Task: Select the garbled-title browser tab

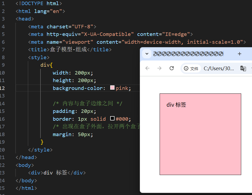Action: [x=188, y=54]
